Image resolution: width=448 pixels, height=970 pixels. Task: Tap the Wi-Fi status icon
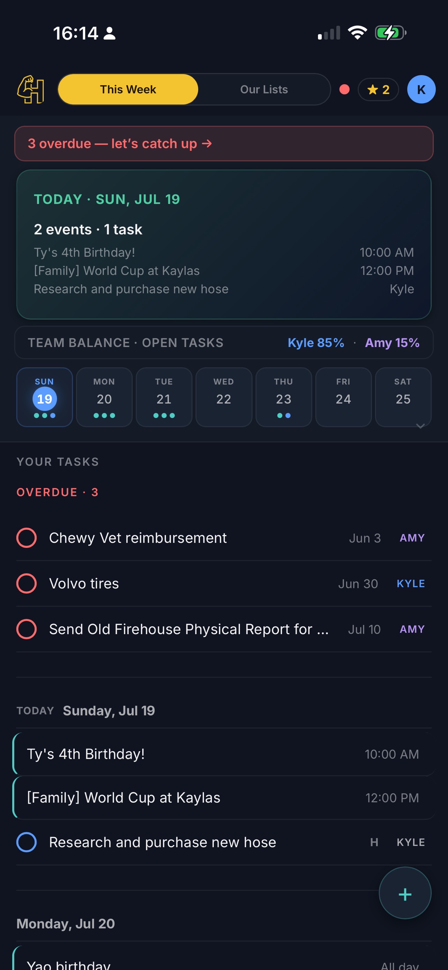pos(357,33)
